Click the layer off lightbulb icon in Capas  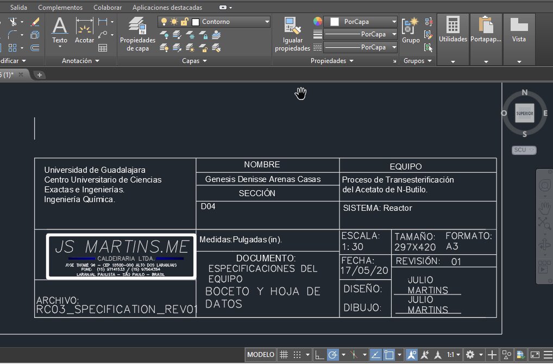164,35
